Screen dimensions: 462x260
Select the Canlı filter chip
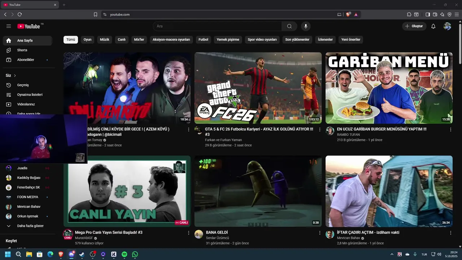coord(122,40)
